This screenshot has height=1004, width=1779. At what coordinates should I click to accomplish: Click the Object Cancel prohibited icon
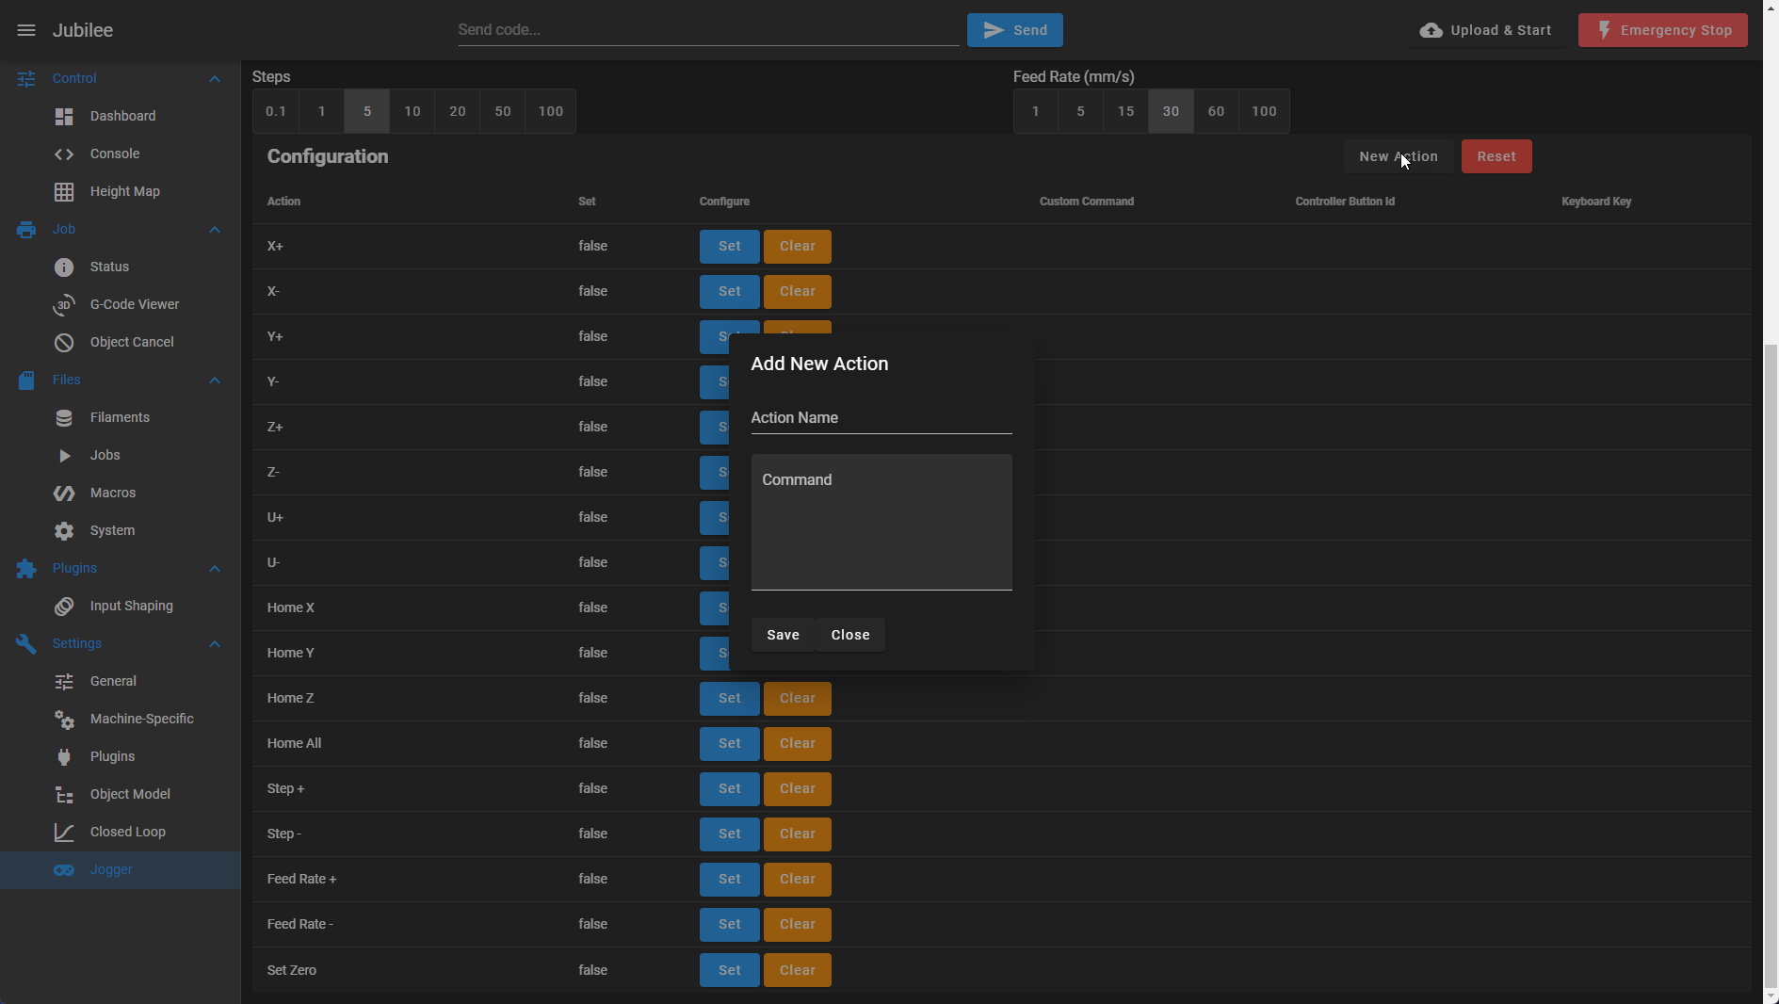click(64, 342)
